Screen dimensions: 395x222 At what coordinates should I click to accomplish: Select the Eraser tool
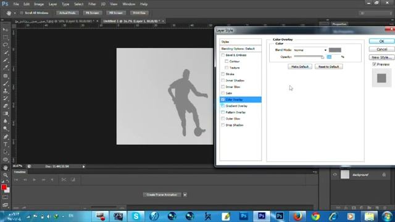coord(6,105)
